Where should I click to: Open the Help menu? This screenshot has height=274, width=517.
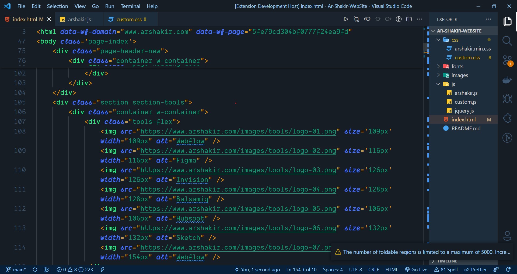click(152, 6)
